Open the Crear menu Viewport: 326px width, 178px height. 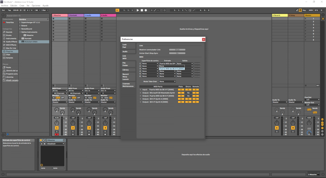22,5
